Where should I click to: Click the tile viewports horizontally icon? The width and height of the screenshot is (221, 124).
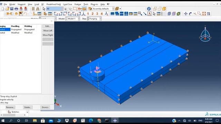point(122,14)
